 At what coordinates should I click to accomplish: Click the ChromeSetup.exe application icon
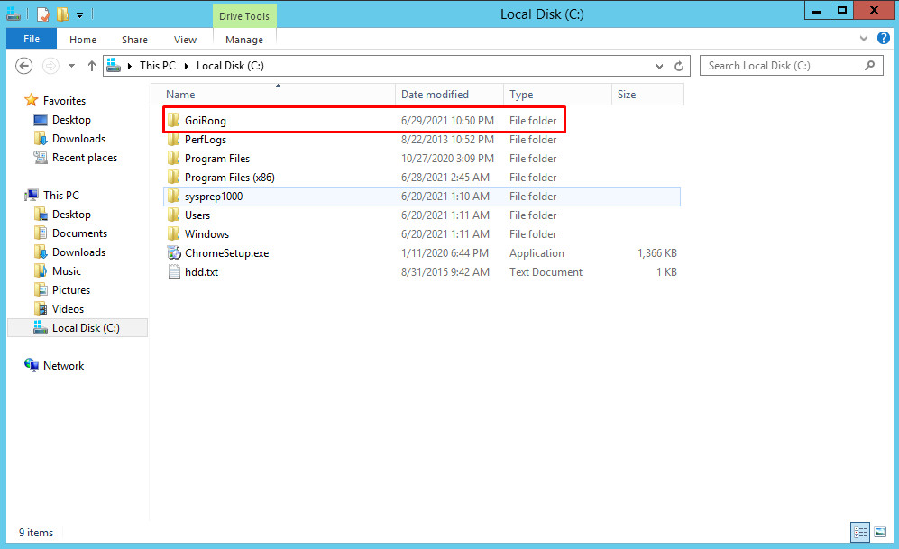(174, 253)
